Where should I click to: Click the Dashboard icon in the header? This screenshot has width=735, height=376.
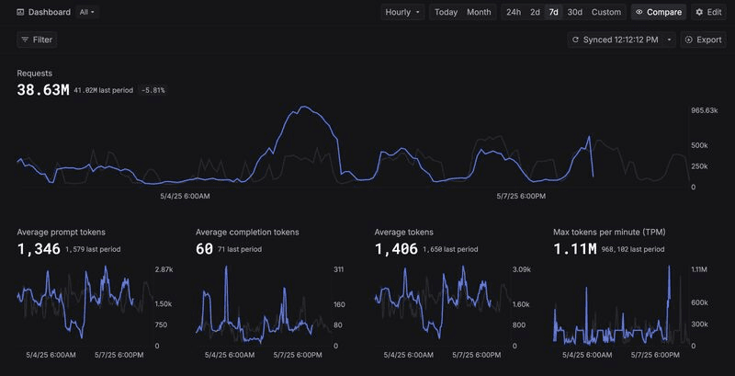21,12
